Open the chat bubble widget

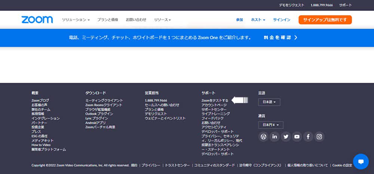(361, 161)
